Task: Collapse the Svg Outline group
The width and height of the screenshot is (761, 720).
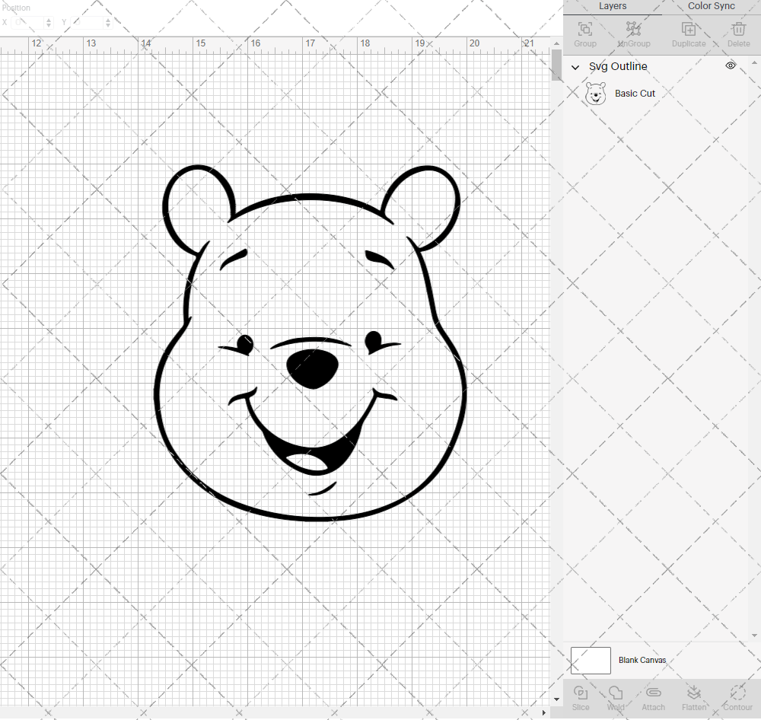Action: click(575, 68)
